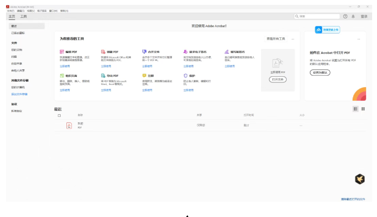Click the See All Tools (查看所有工具) button

coord(276,39)
